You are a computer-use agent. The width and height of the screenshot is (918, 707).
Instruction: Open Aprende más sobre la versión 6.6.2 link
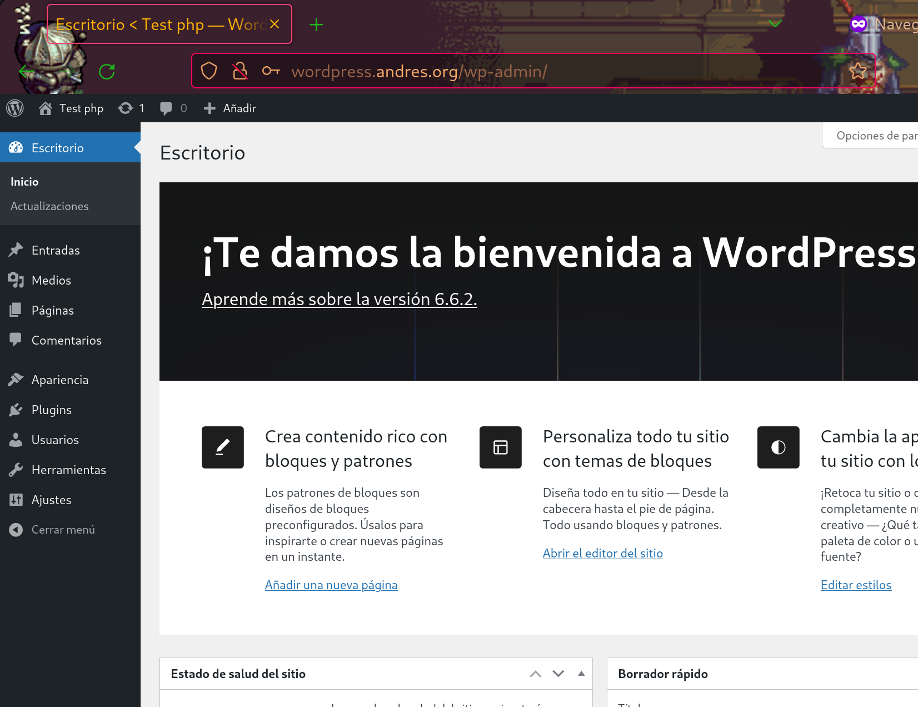339,299
